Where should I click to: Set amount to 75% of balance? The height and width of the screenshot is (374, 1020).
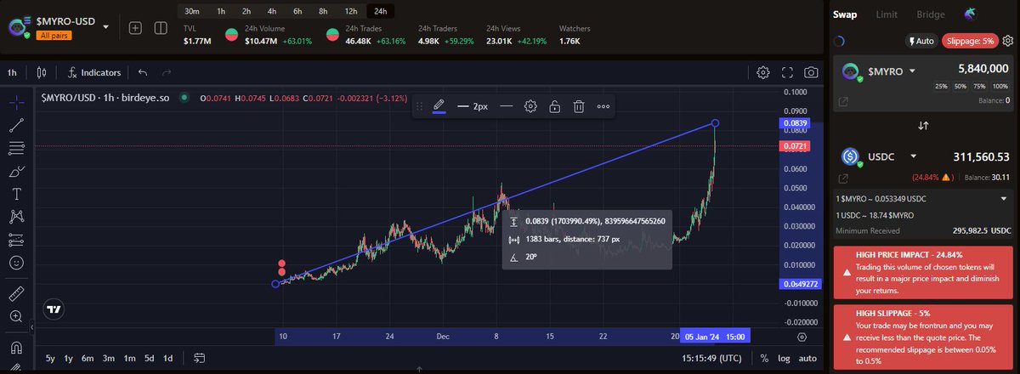pos(980,86)
